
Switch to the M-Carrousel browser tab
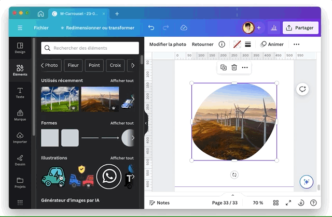click(x=79, y=14)
